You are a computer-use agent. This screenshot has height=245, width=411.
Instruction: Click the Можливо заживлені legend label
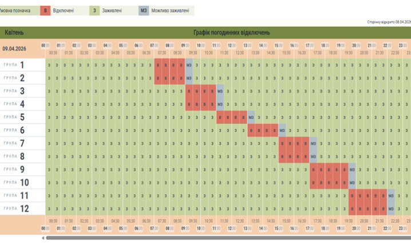pos(170,10)
